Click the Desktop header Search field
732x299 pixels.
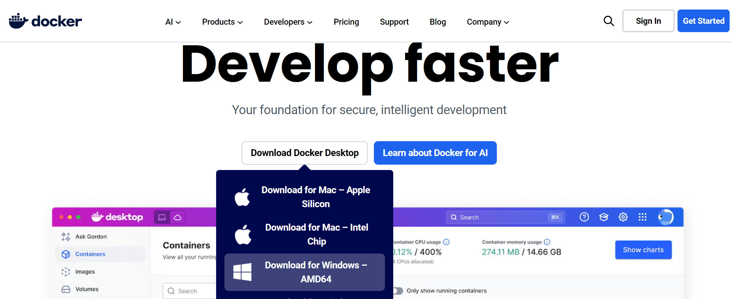pos(505,217)
